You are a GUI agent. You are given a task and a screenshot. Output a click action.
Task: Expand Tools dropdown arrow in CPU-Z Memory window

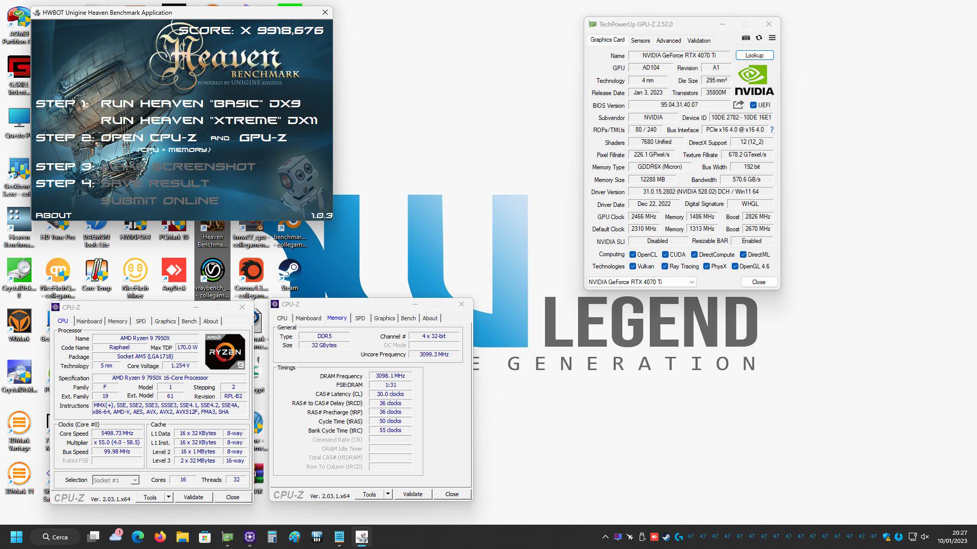click(388, 494)
